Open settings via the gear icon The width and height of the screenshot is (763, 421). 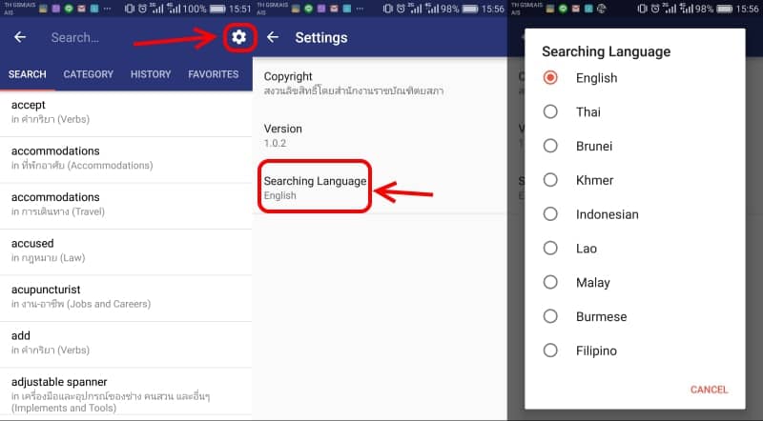point(238,37)
